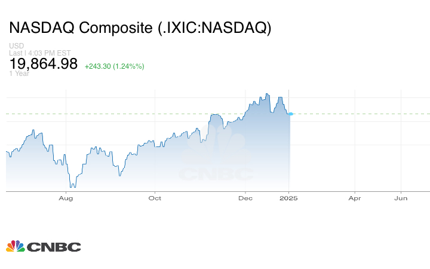The height and width of the screenshot is (269, 430).
Task: Choose the Dec label on the time axis
Action: click(x=245, y=198)
